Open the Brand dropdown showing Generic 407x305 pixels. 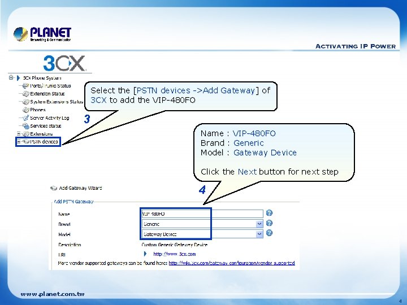coord(202,224)
